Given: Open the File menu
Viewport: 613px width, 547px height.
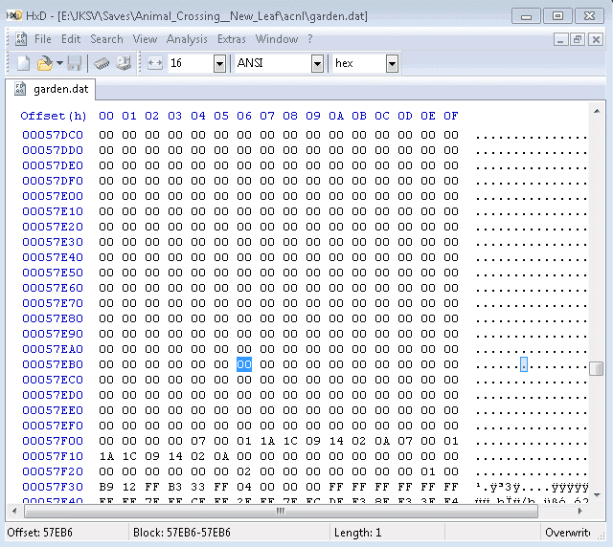Looking at the screenshot, I should coord(42,39).
